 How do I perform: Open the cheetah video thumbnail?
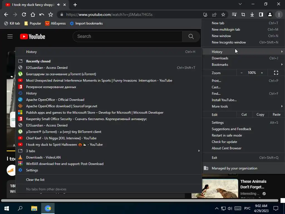click(220, 189)
